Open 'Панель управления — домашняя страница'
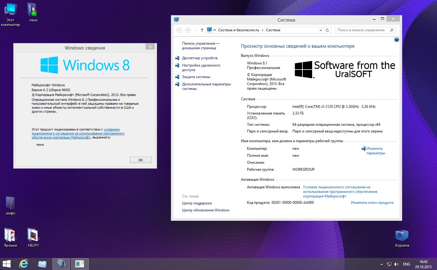This screenshot has height=270, width=437. click(x=201, y=46)
